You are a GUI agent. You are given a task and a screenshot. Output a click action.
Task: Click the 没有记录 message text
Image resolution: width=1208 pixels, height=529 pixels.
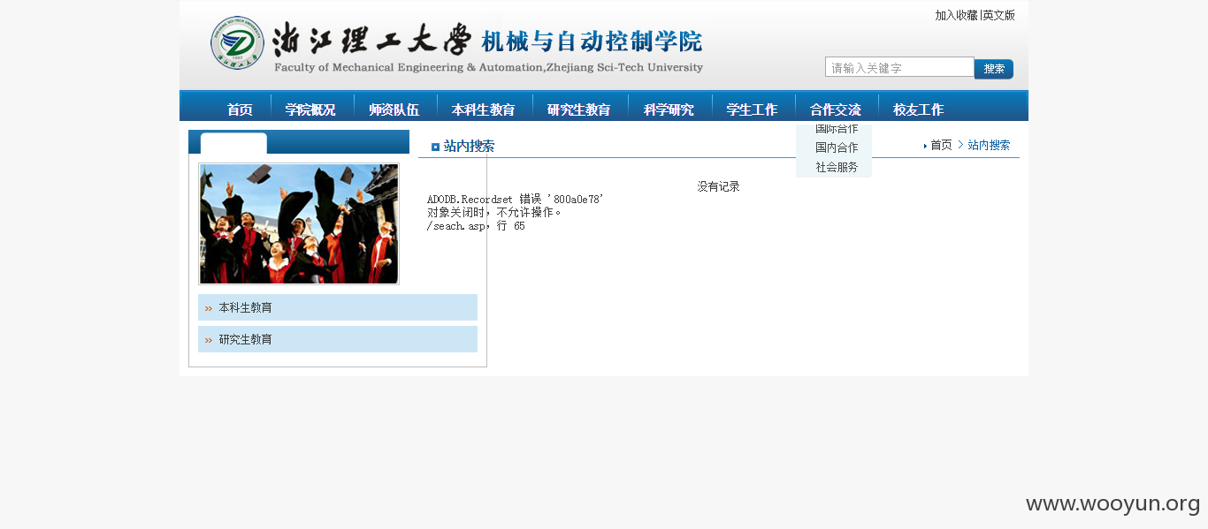pyautogui.click(x=718, y=186)
